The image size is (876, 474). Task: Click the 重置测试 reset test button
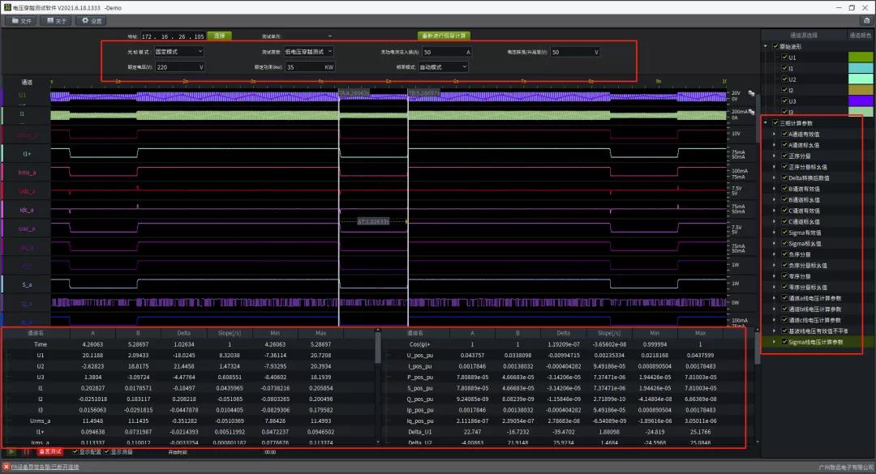(51, 452)
